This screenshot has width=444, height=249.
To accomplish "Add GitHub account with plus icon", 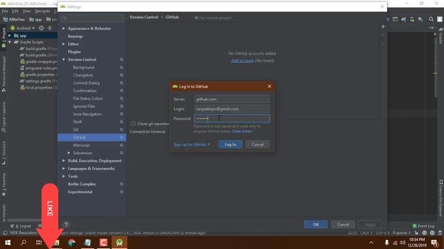I will (383, 27).
